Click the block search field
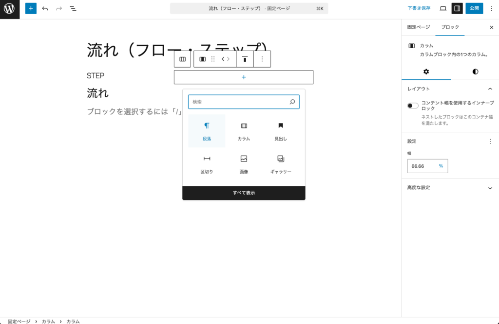Image resolution: width=499 pixels, height=324 pixels. point(243,102)
